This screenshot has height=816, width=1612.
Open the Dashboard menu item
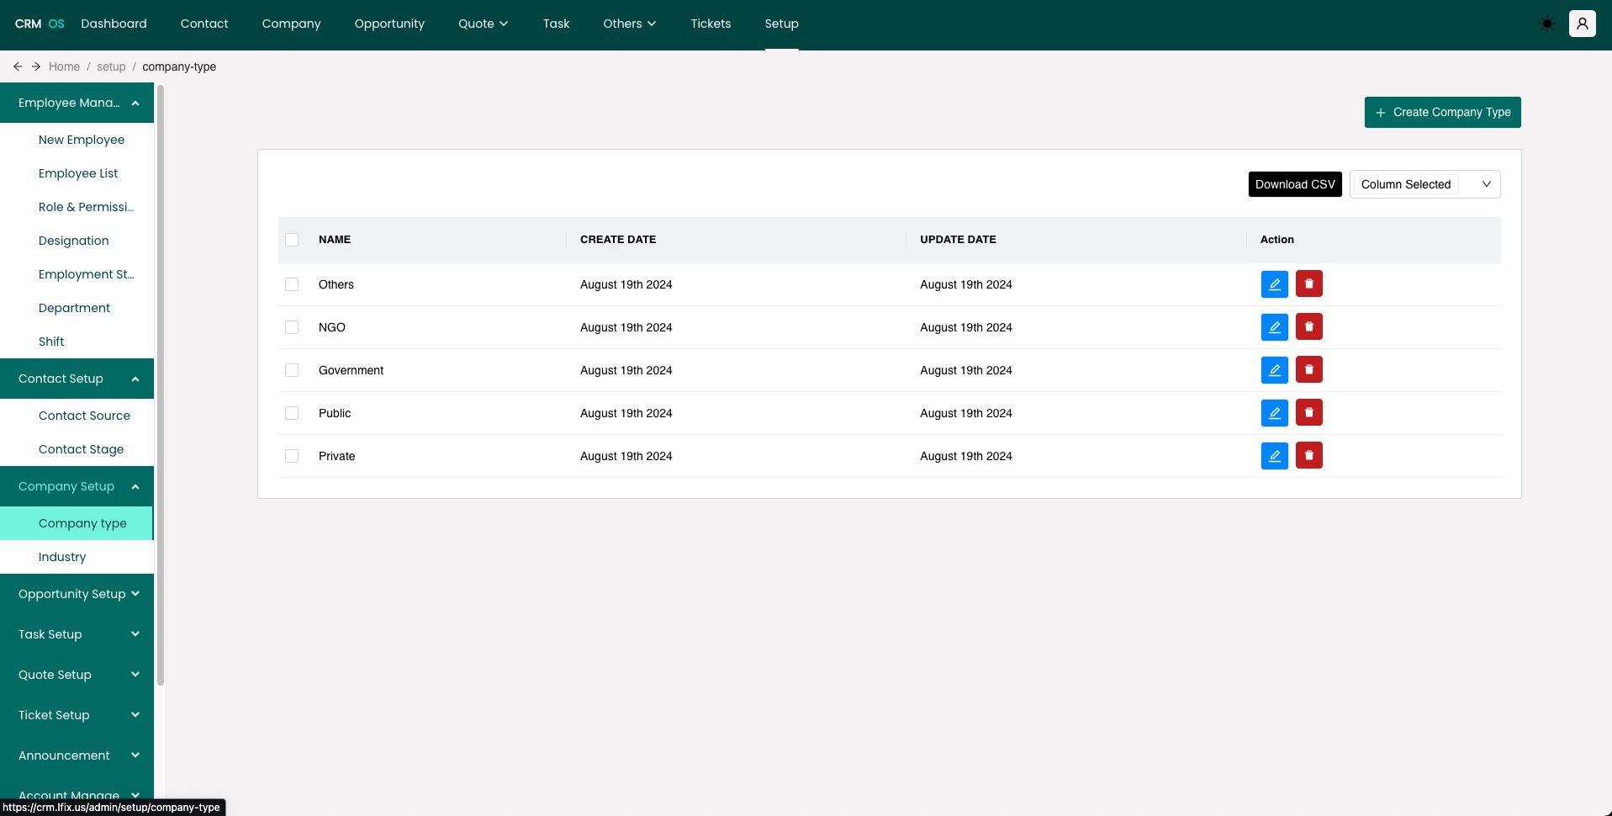(114, 24)
